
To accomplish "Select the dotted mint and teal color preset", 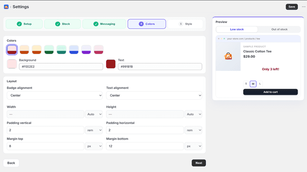I will [x=62, y=49].
